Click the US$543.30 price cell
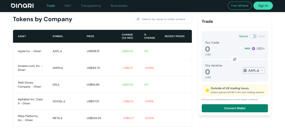Screen dimensions: 285x128 tap(94, 118)
